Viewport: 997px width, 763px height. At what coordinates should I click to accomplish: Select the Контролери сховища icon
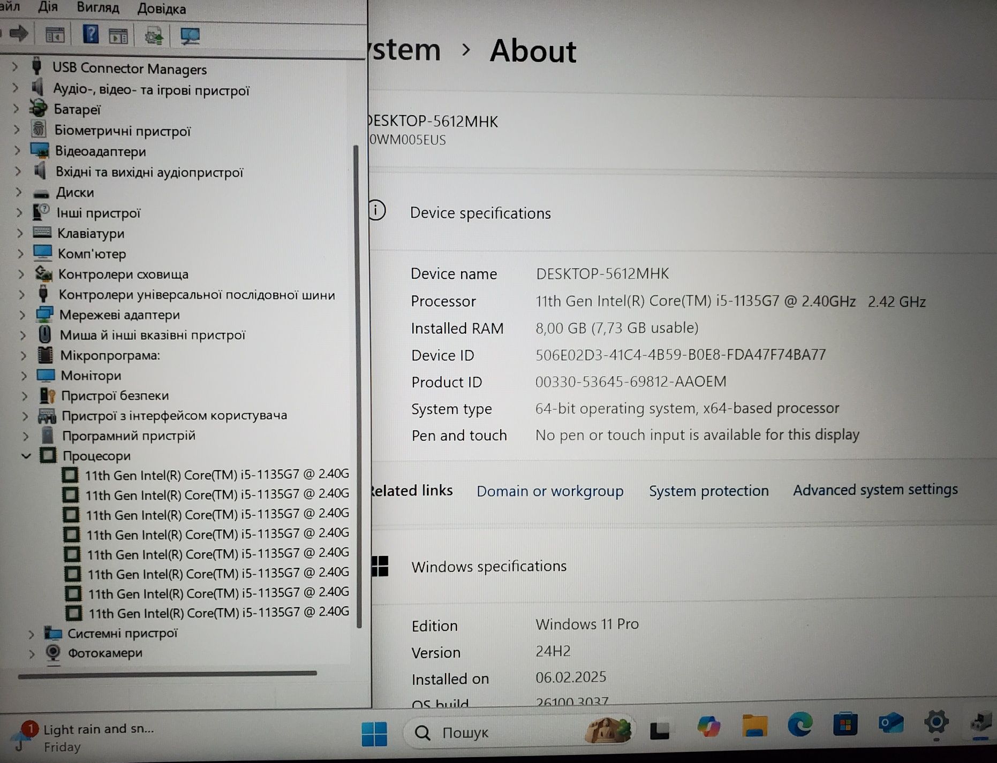(43, 273)
